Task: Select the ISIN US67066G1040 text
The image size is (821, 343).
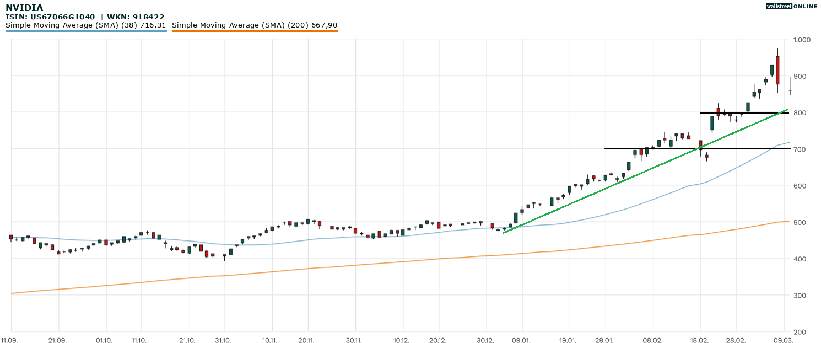Action: click(x=51, y=17)
